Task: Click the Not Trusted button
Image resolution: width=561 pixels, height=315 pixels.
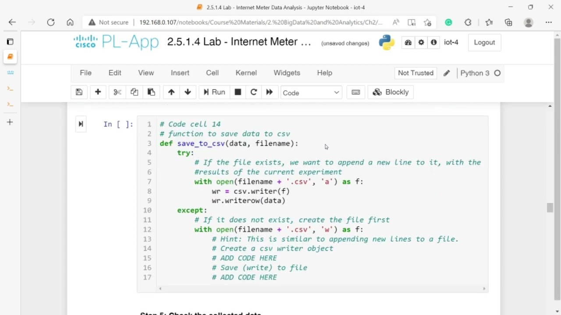Action: [x=416, y=73]
